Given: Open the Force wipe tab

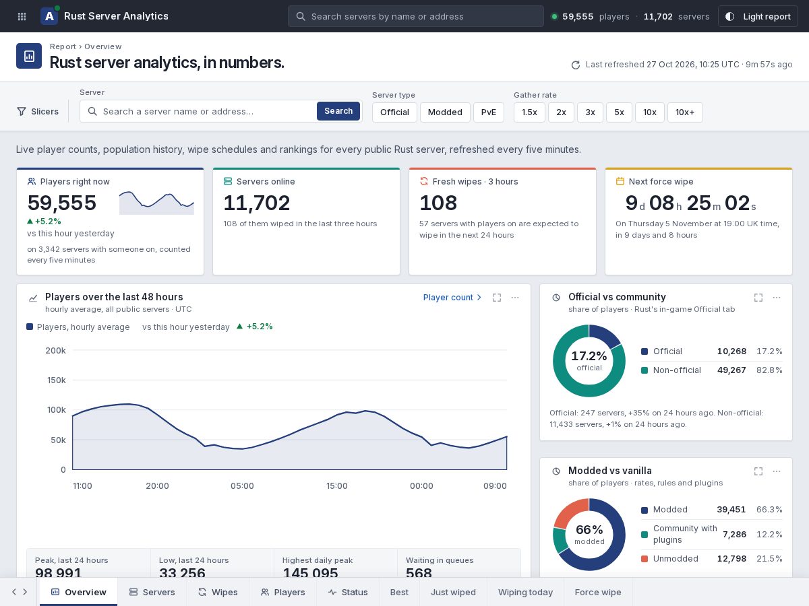Looking at the screenshot, I should pos(598,593).
